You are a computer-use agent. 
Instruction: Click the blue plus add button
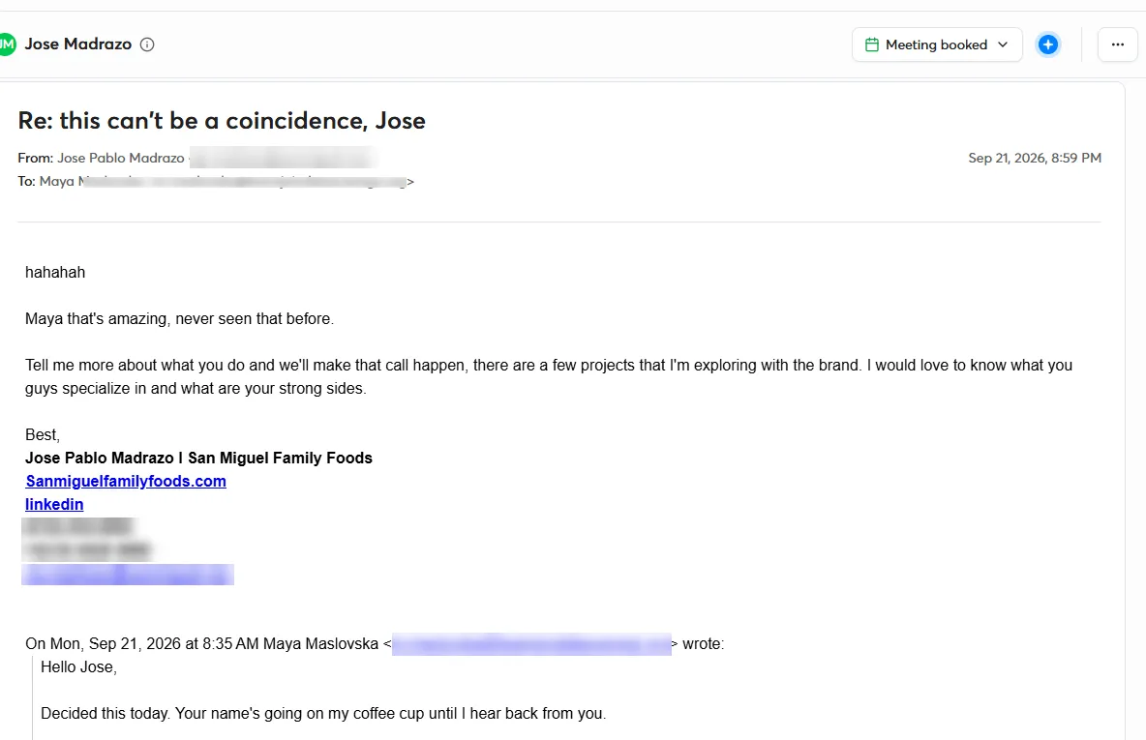[1047, 44]
